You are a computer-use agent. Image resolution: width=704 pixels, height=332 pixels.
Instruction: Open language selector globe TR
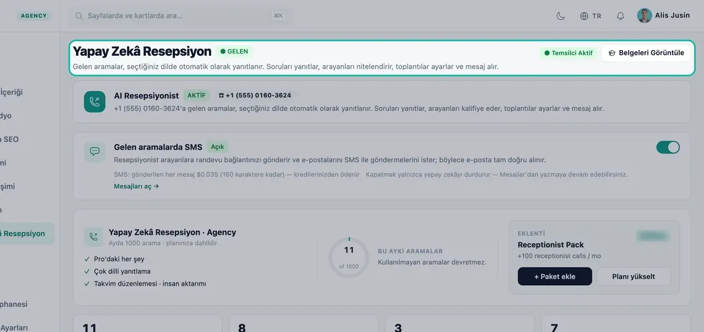[x=591, y=16]
